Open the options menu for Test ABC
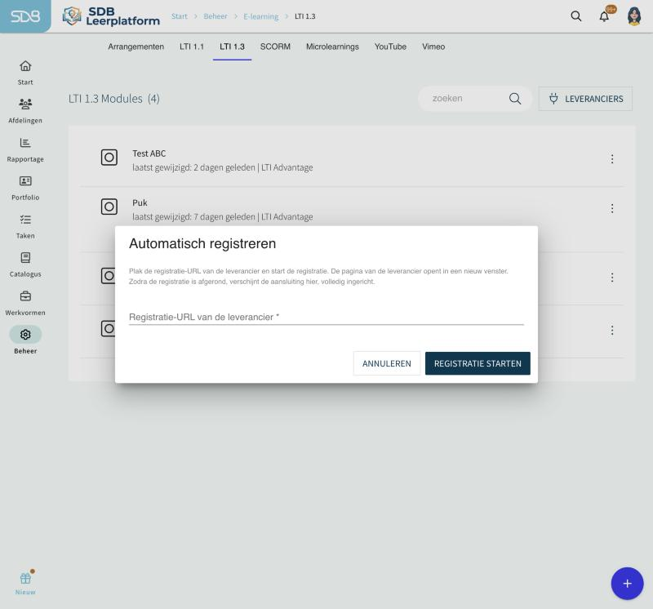Screen dimensions: 653x609 pyautogui.click(x=612, y=158)
